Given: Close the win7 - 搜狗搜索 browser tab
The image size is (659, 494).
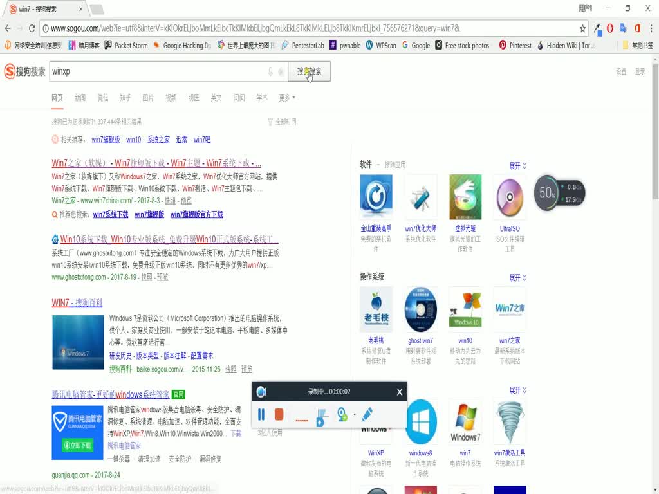Looking at the screenshot, I should pyautogui.click(x=80, y=9).
